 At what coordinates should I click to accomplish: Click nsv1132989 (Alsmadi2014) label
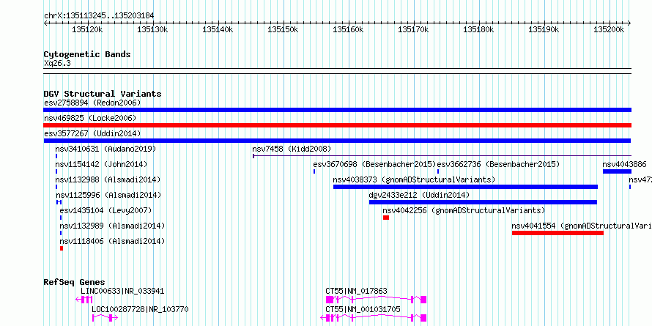[112, 226]
